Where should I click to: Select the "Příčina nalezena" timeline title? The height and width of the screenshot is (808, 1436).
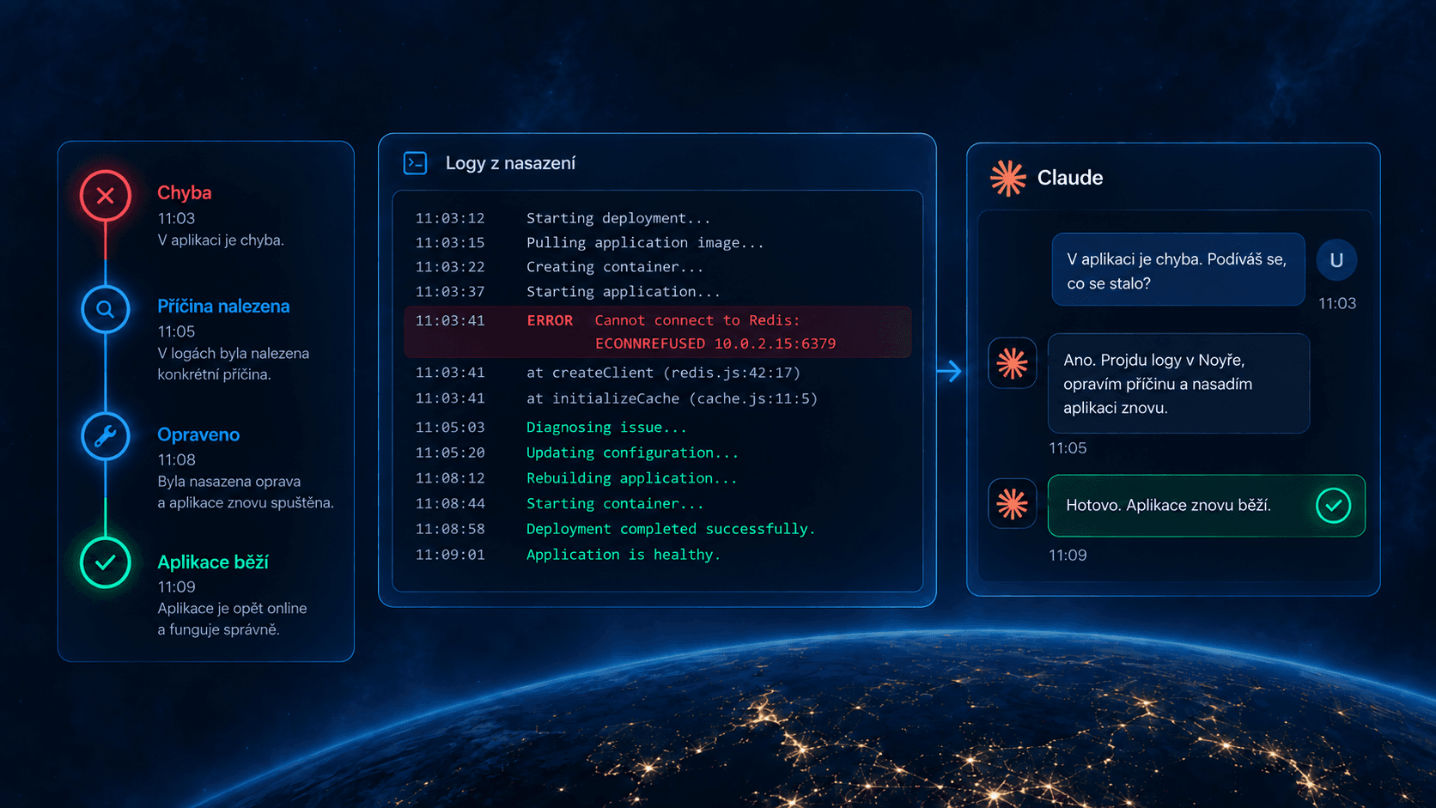tap(223, 307)
